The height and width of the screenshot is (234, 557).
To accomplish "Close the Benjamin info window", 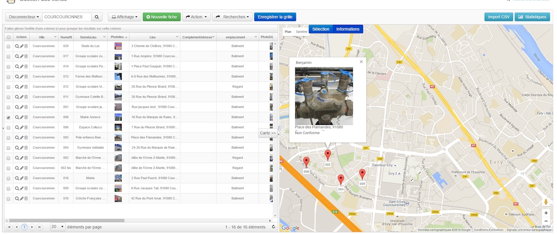I will click(361, 62).
